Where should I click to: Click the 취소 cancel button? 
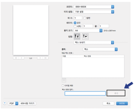coord(109,103)
